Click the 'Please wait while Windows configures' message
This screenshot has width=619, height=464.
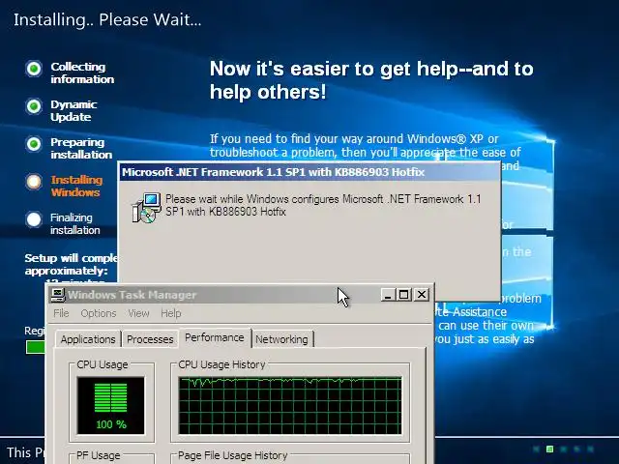click(323, 205)
